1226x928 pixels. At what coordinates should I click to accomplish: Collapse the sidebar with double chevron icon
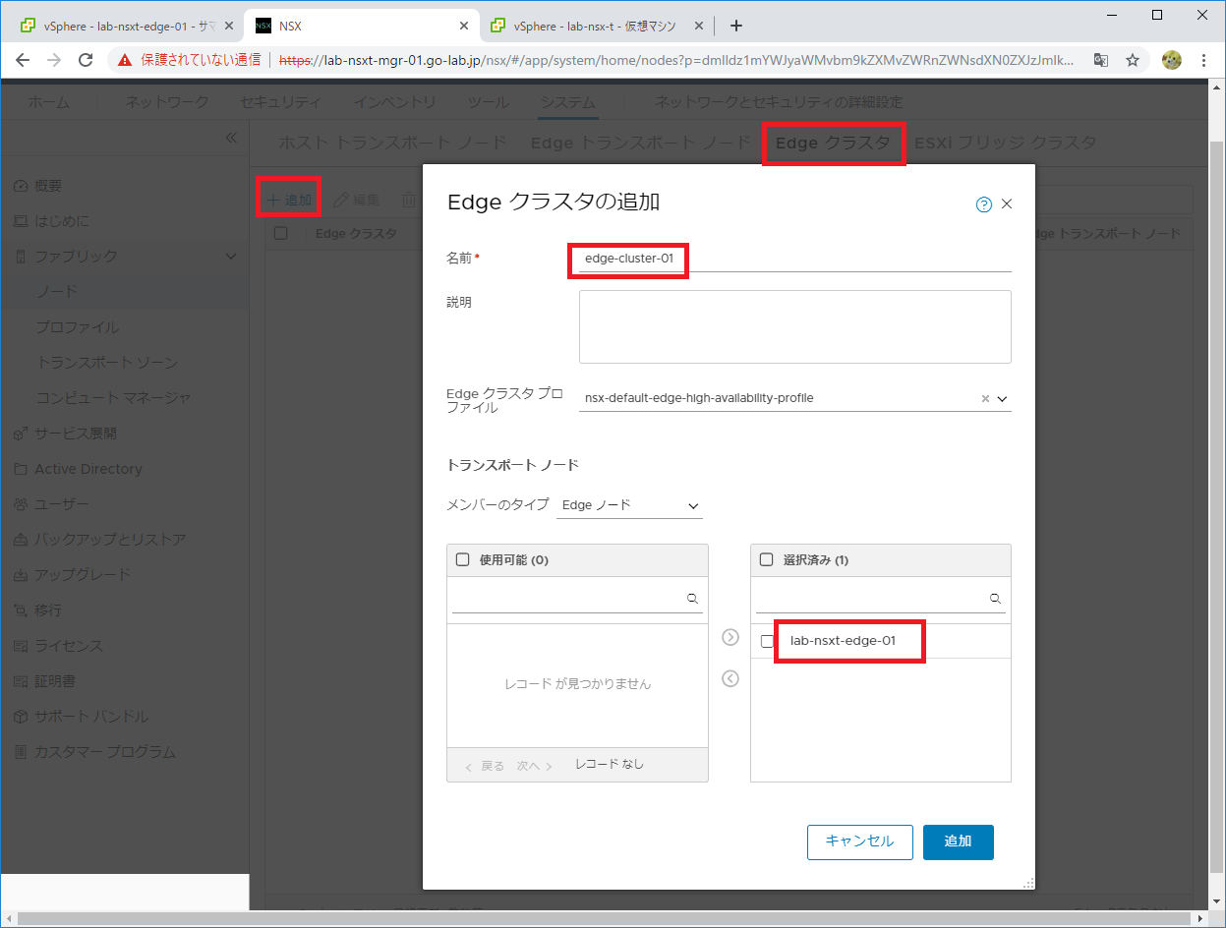[231, 138]
